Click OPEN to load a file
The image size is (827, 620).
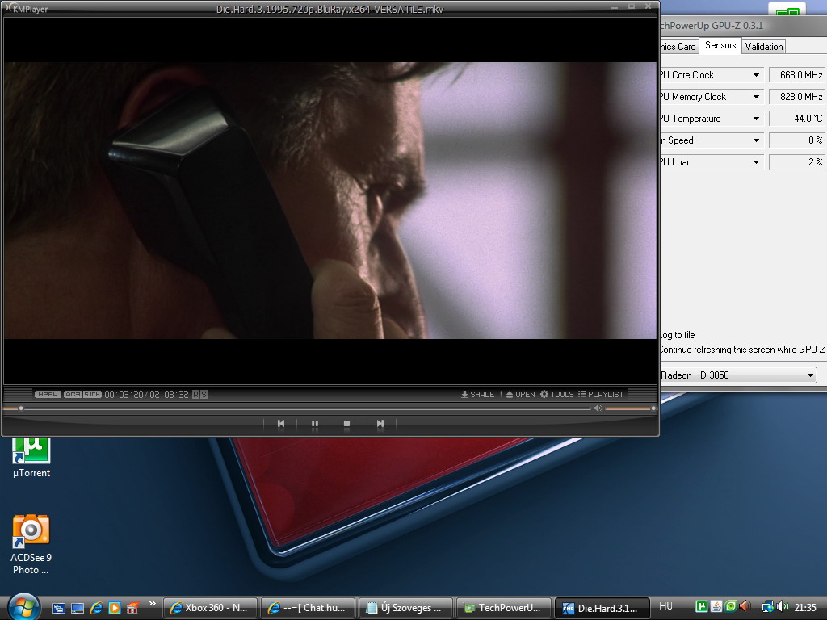521,394
